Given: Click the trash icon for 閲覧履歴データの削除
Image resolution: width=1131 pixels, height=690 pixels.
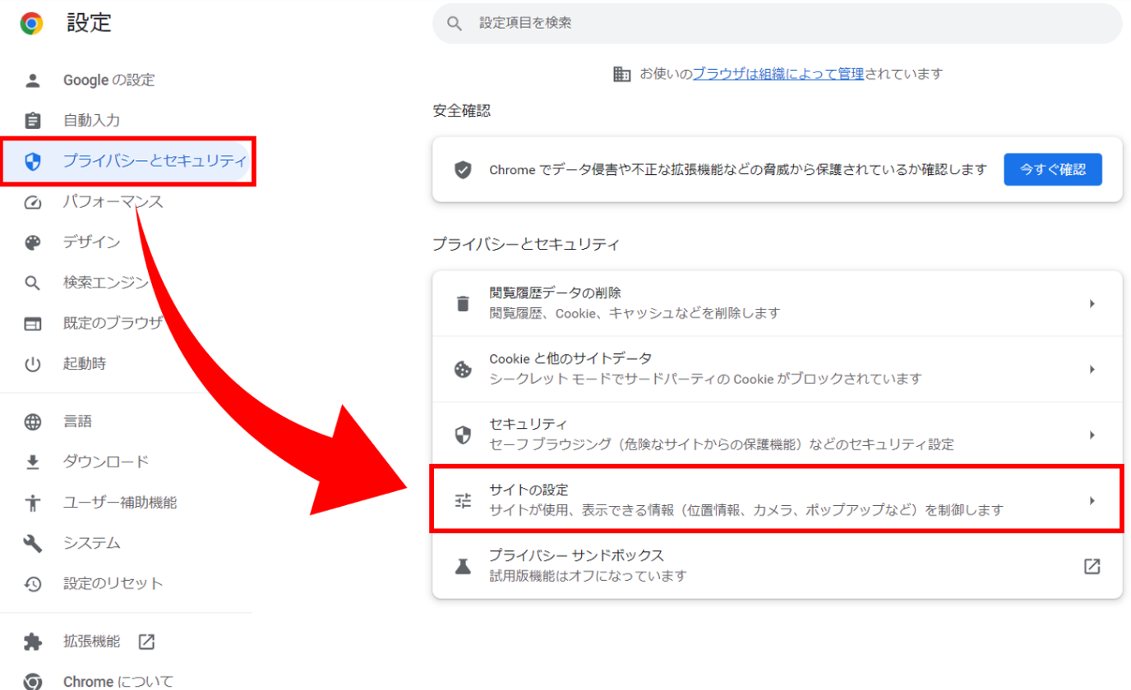Looking at the screenshot, I should [x=464, y=303].
